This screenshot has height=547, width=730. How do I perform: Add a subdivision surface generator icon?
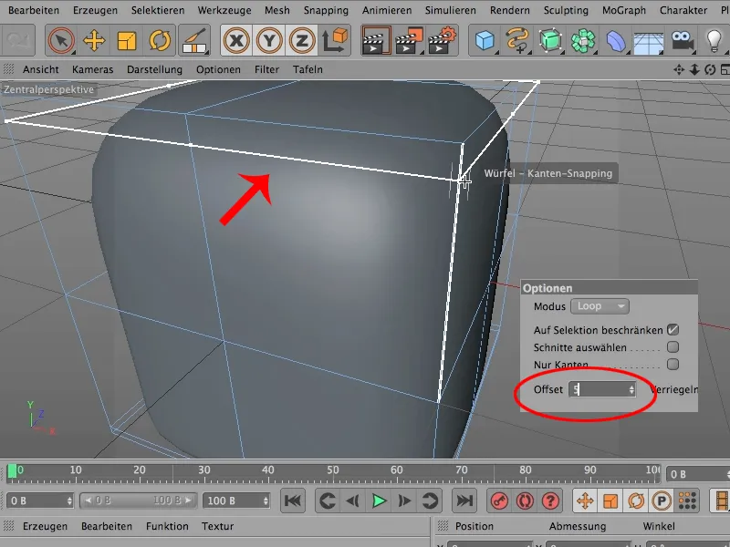pos(550,40)
